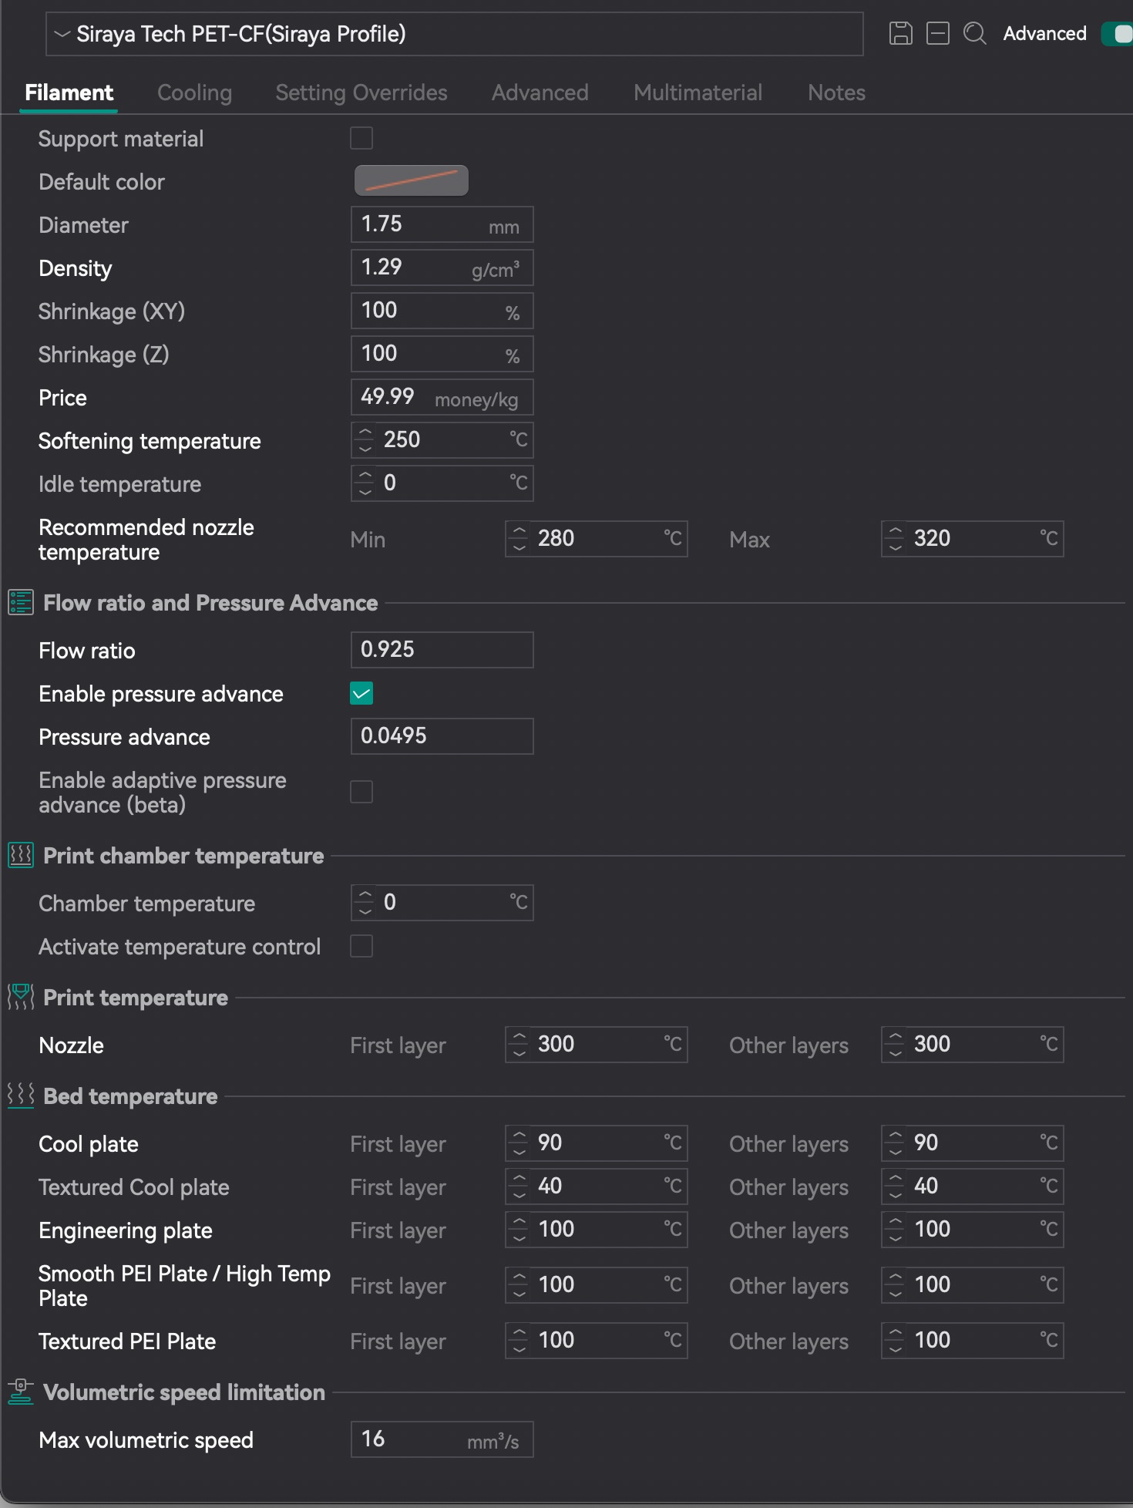Adjust Softening temperature stepper arrows
This screenshot has width=1133, height=1508.
coord(365,440)
